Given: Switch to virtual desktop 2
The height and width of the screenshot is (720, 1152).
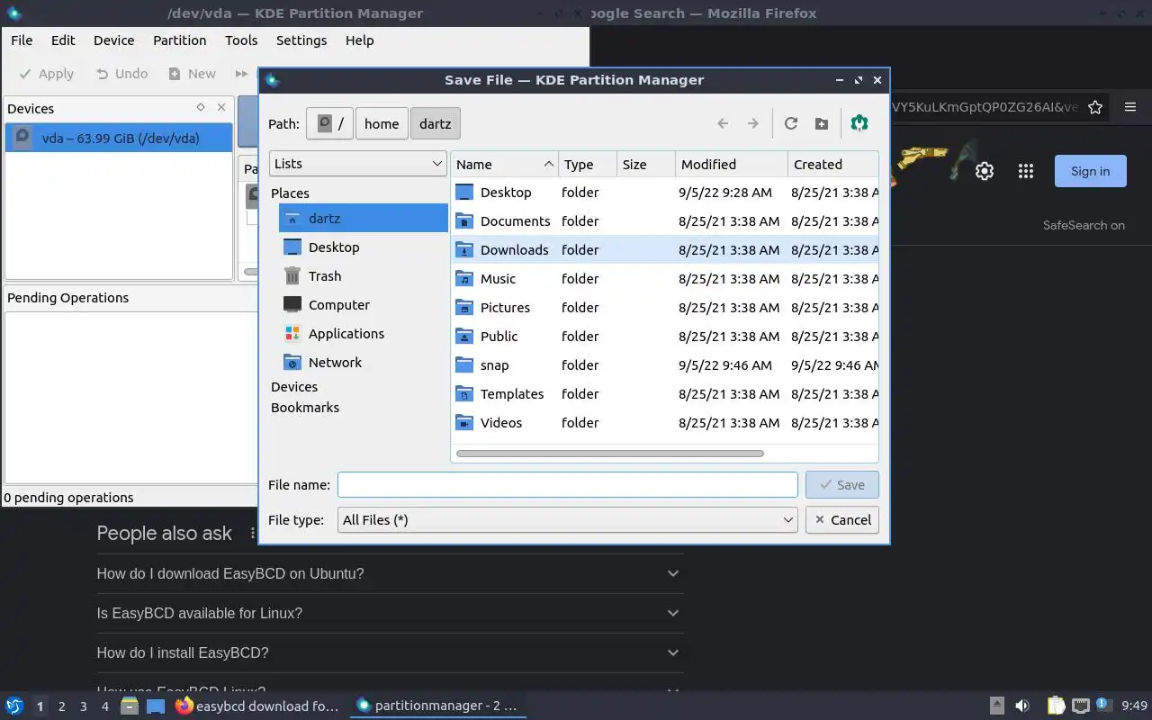Looking at the screenshot, I should [x=61, y=706].
